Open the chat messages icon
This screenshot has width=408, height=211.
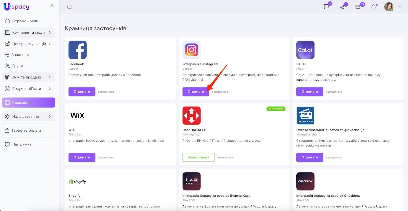pyautogui.click(x=326, y=7)
